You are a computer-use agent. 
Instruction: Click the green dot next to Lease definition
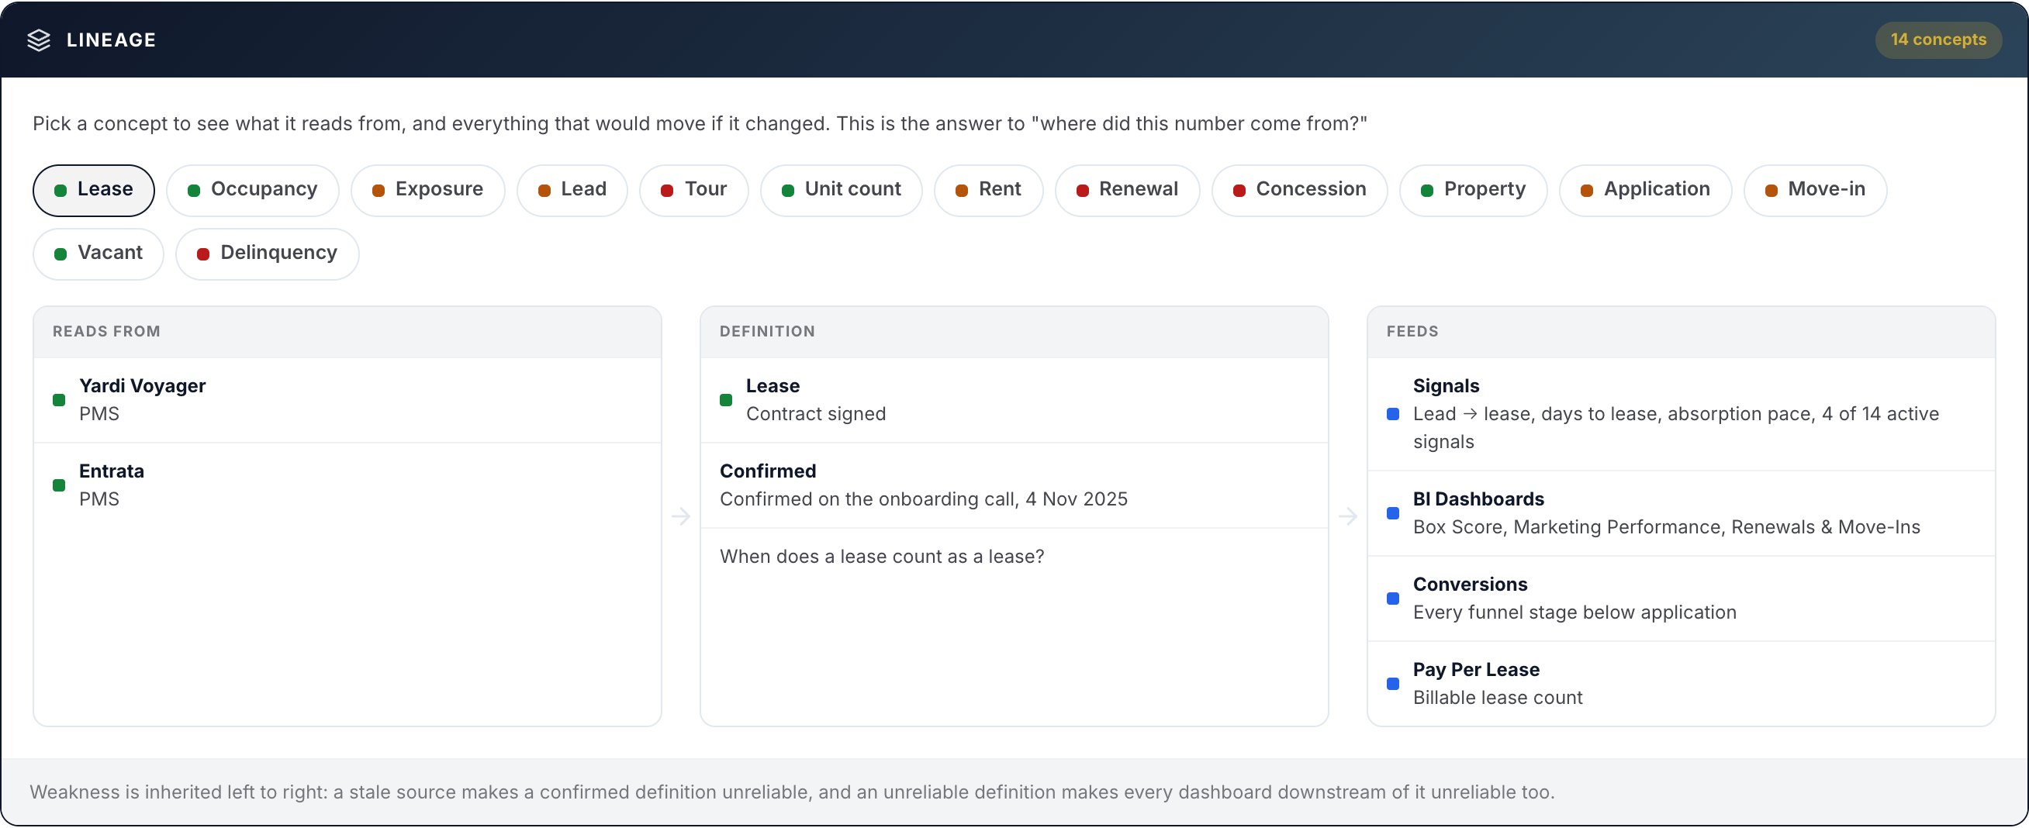point(726,400)
